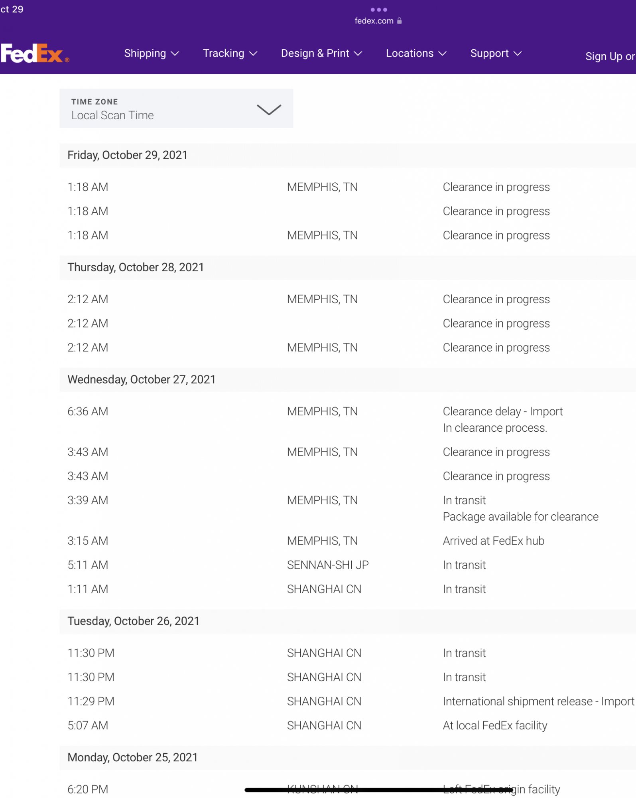Open the Time Zone selector
The height and width of the screenshot is (798, 636).
pos(176,109)
